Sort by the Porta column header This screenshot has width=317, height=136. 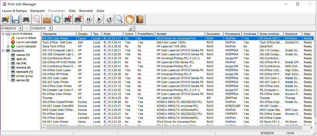click(x=112, y=34)
